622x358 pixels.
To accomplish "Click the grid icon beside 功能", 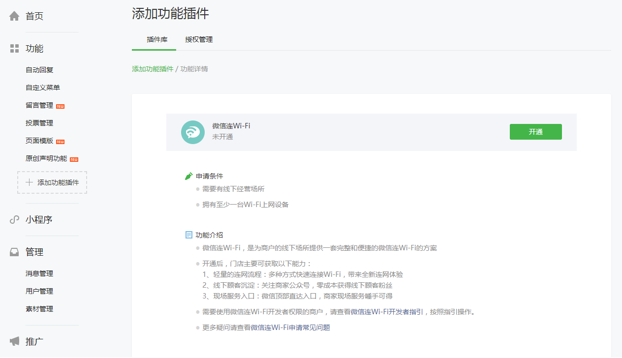I will pos(14,48).
